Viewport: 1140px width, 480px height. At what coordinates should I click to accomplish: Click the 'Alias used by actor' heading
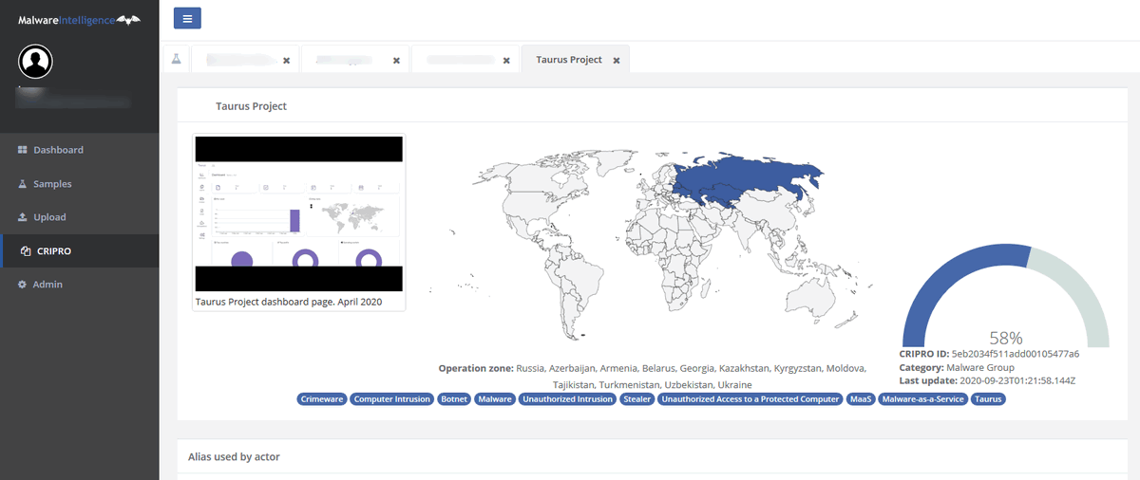[234, 457]
